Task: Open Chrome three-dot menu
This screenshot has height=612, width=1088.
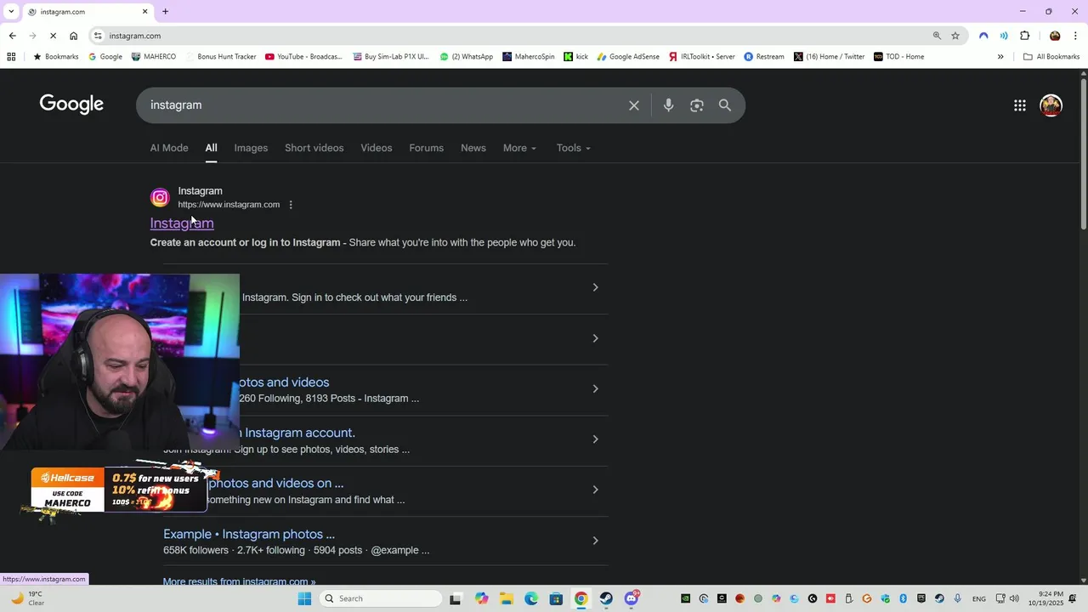Action: (x=1076, y=36)
